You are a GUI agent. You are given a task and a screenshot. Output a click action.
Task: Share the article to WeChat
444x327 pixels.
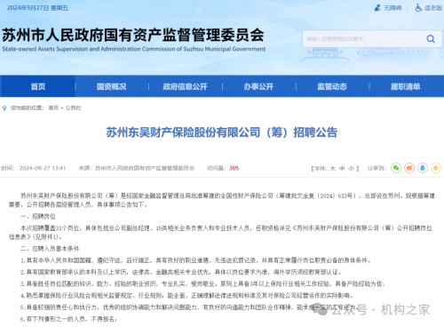396,168
